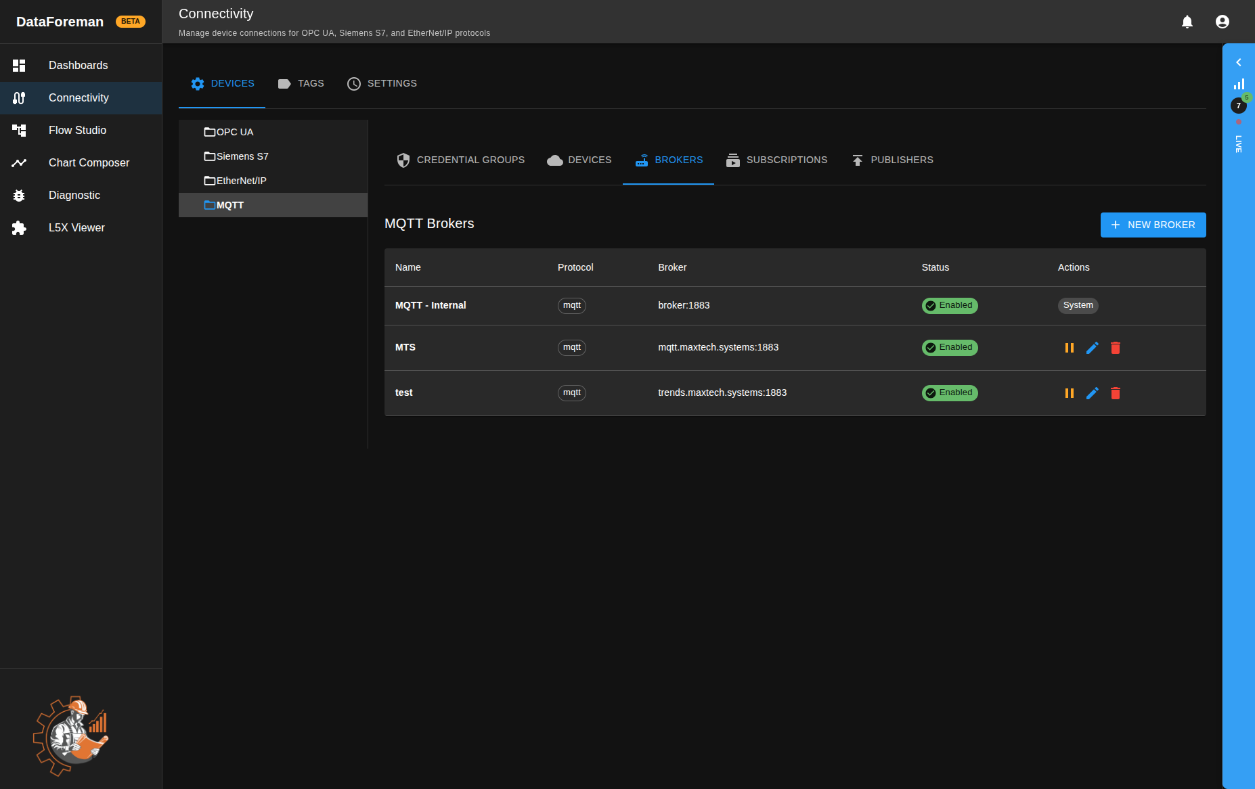
Task: Open the user account icon
Action: tap(1222, 21)
